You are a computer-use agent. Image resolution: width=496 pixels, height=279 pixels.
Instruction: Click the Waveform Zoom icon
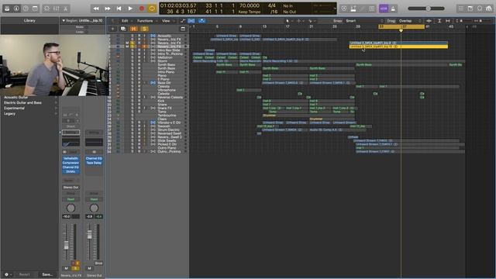[x=429, y=21]
